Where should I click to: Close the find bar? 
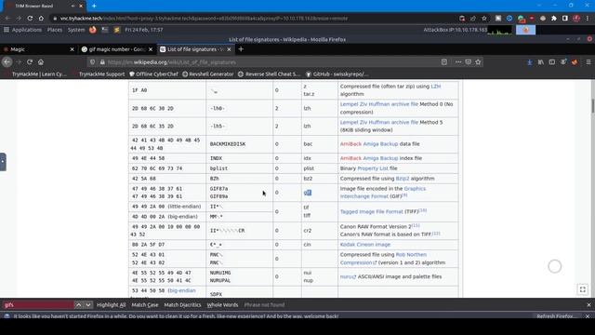point(588,304)
